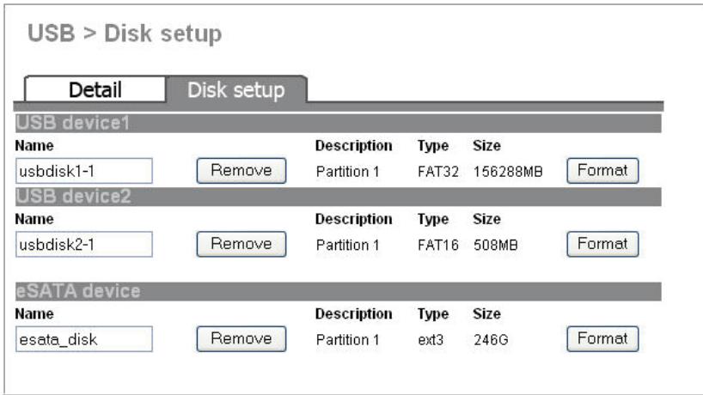Focus the usbdisk2-1 name field

point(84,244)
